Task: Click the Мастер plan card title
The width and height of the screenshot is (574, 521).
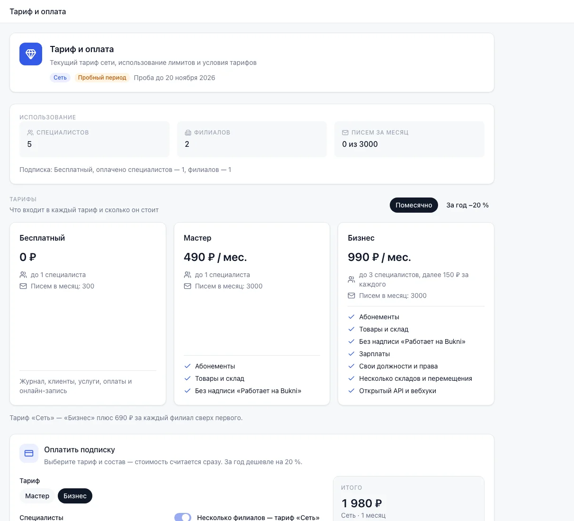Action: (x=197, y=238)
